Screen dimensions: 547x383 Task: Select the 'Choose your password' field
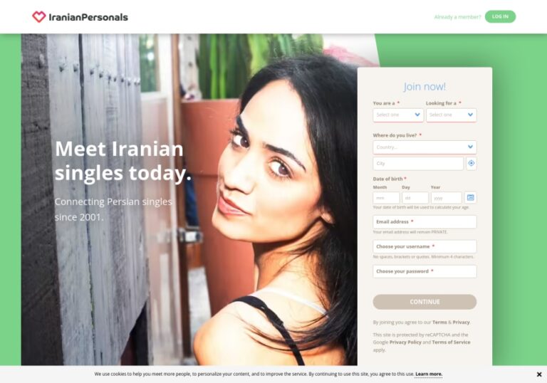[424, 271]
